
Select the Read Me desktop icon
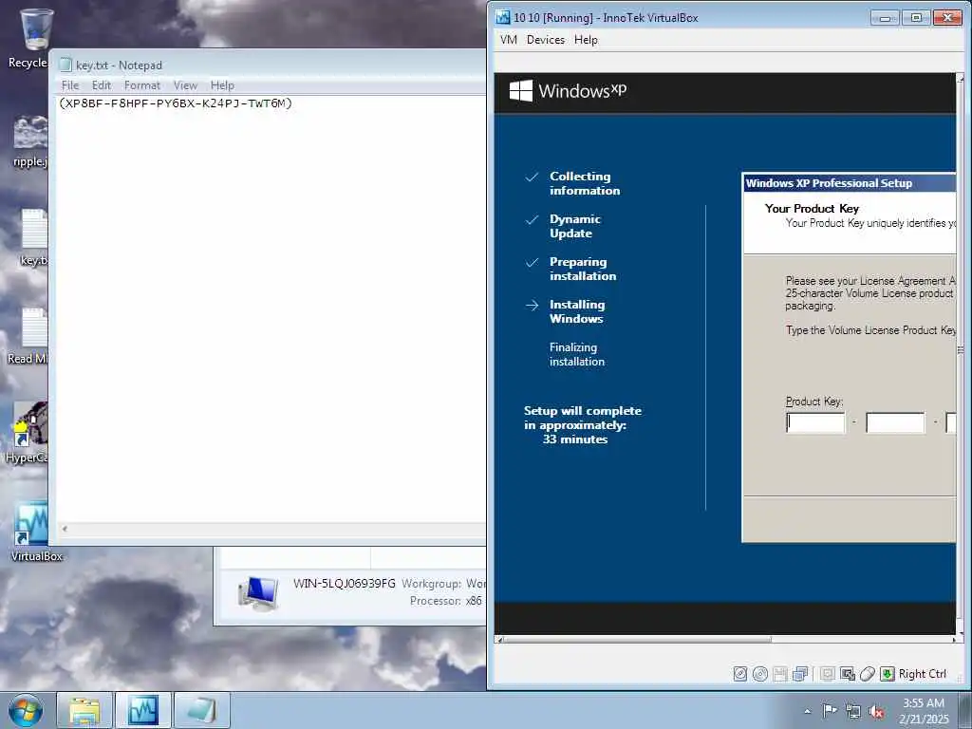tap(28, 336)
